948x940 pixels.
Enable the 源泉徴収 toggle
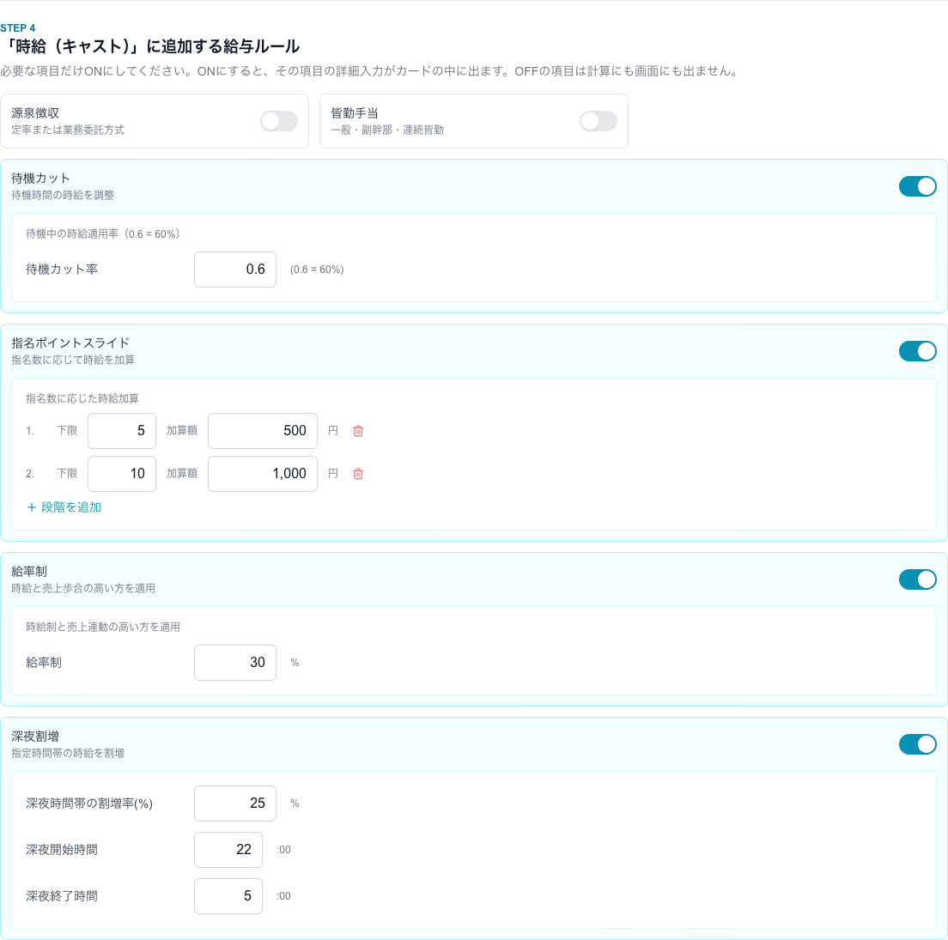(x=279, y=121)
